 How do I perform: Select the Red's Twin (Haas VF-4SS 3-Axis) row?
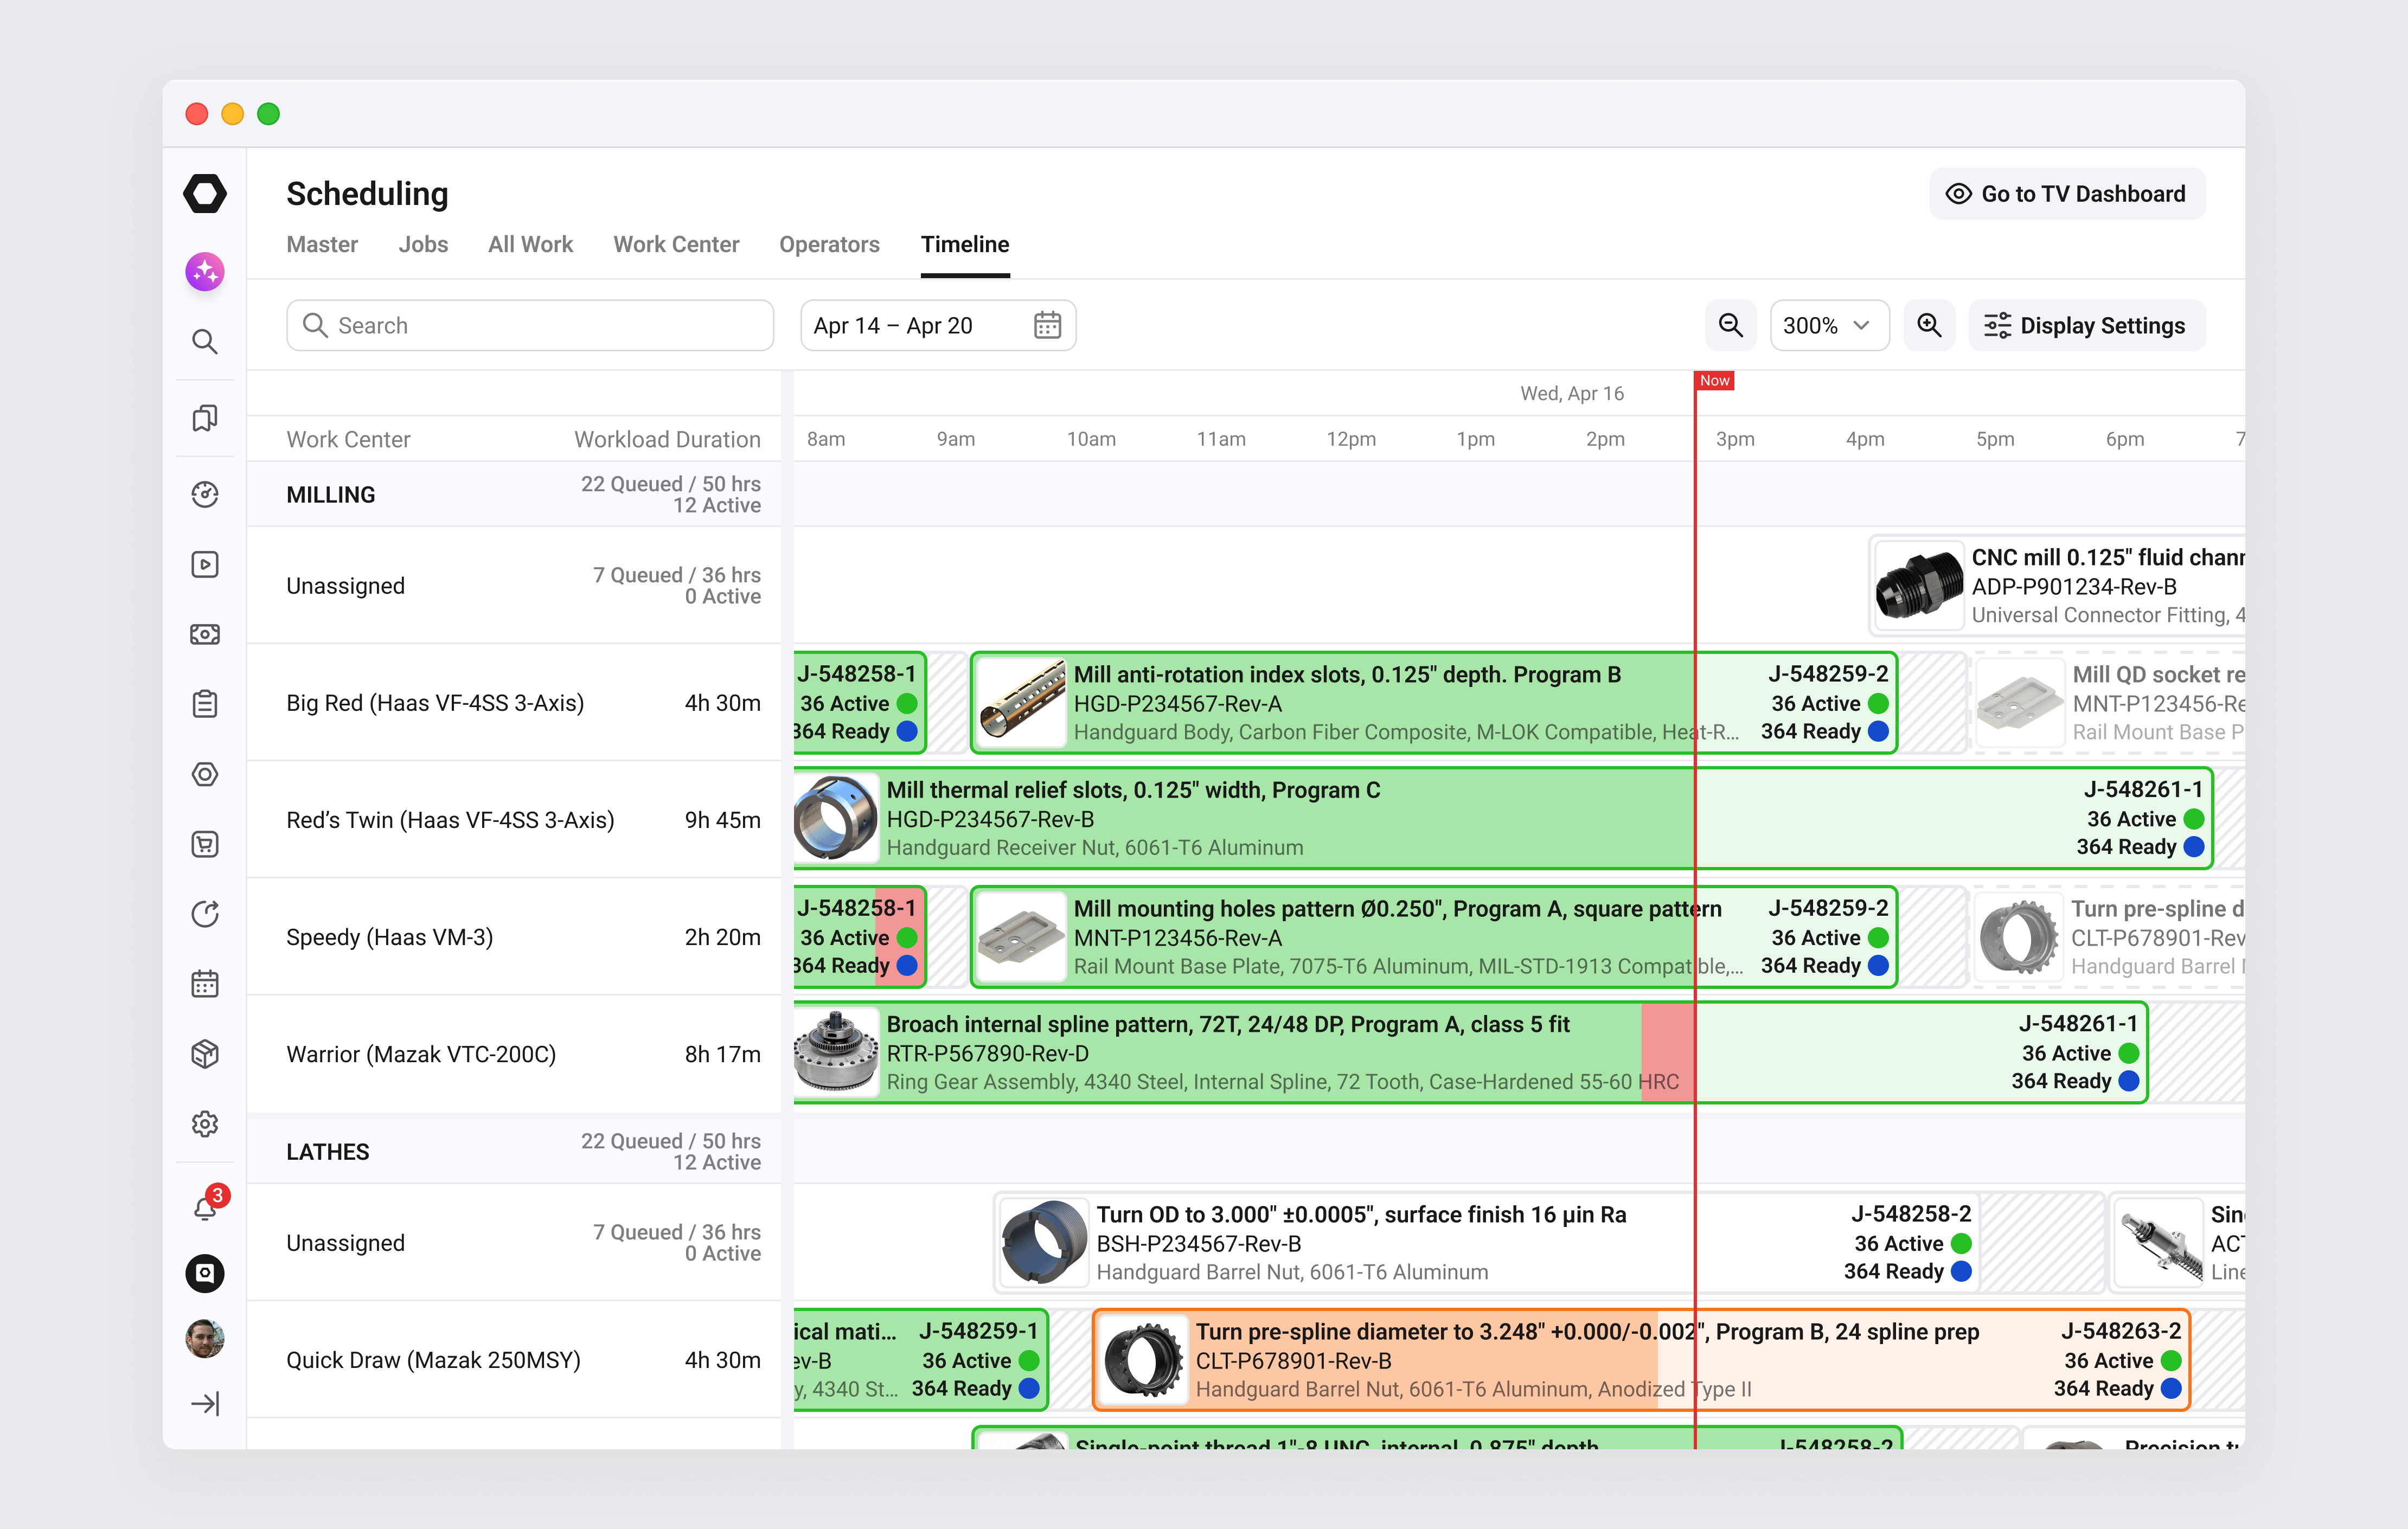click(x=514, y=820)
